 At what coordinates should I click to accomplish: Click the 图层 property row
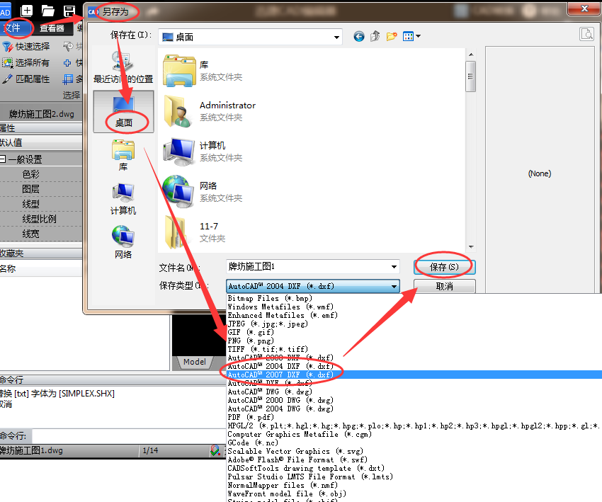(x=41, y=189)
